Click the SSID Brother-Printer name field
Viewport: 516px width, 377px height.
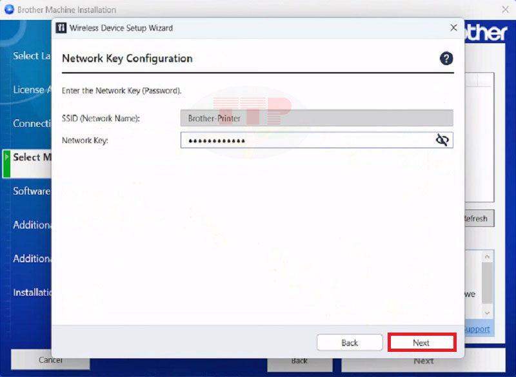click(316, 119)
